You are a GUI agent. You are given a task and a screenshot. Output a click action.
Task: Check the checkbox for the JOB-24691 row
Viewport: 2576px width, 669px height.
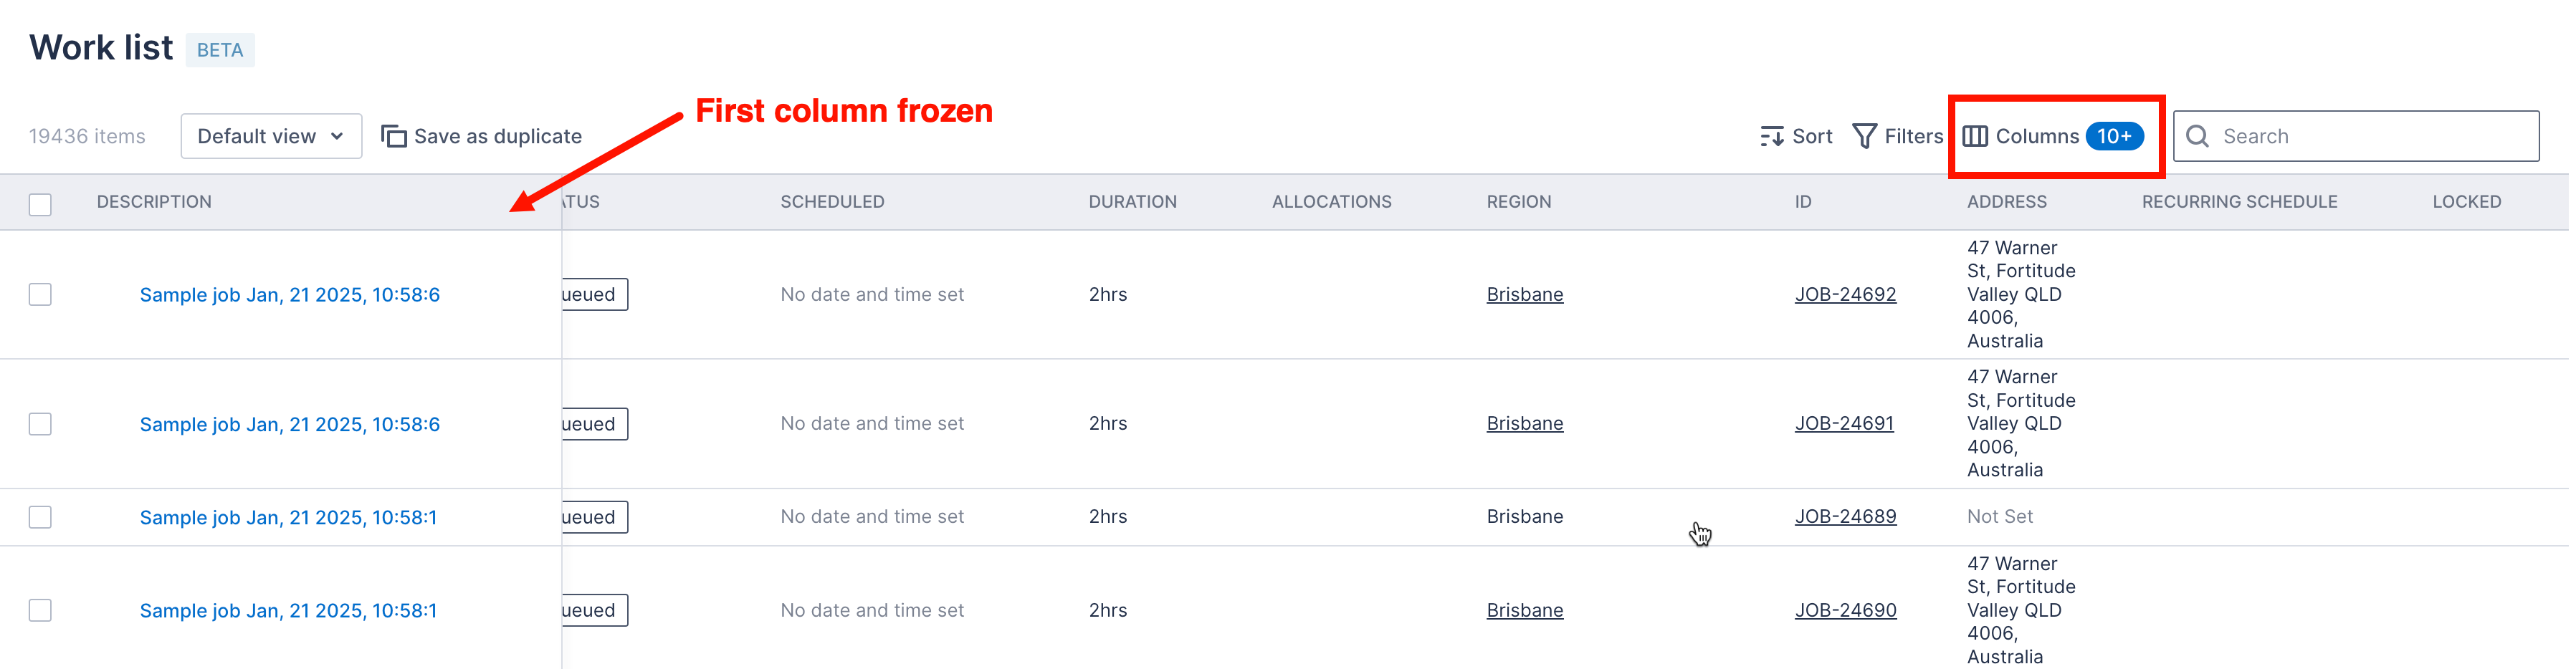pos(39,423)
